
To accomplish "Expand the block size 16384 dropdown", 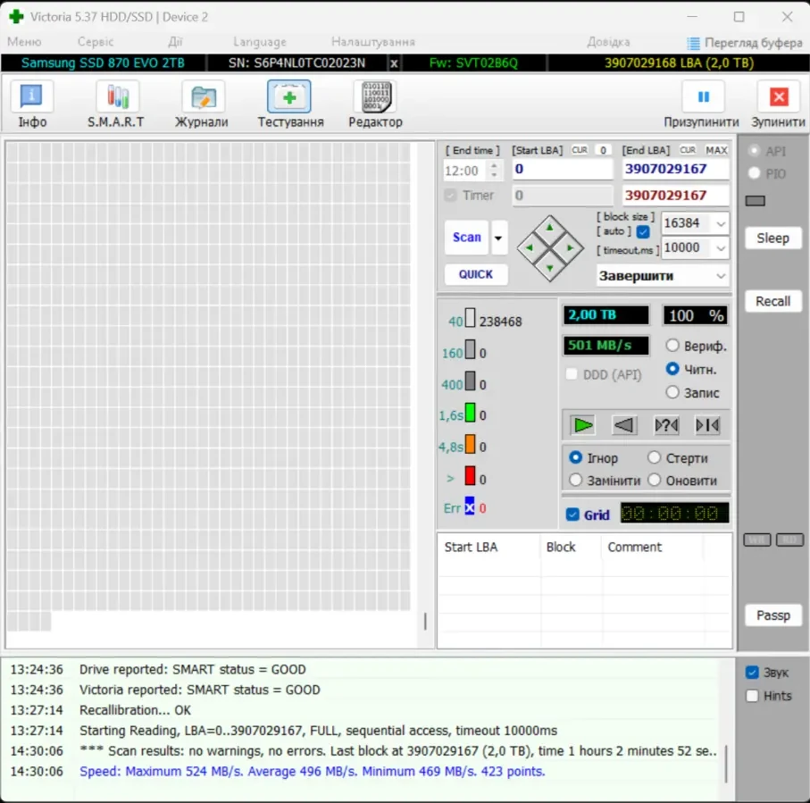I will (x=721, y=223).
